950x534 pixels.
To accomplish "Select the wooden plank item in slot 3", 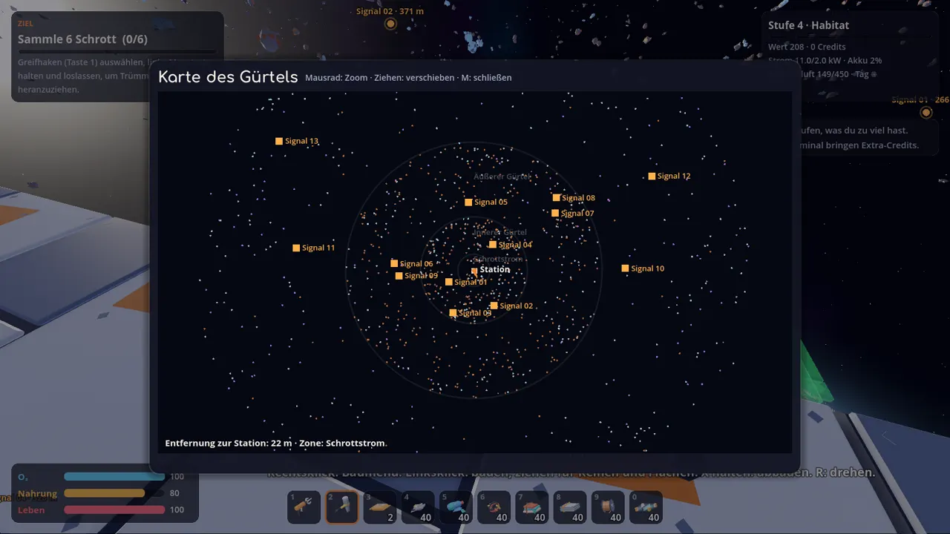I will (x=380, y=507).
